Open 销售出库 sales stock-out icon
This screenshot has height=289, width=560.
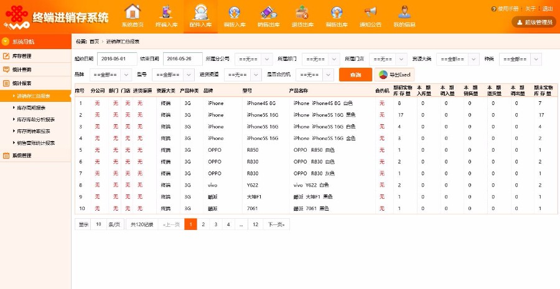point(268,12)
